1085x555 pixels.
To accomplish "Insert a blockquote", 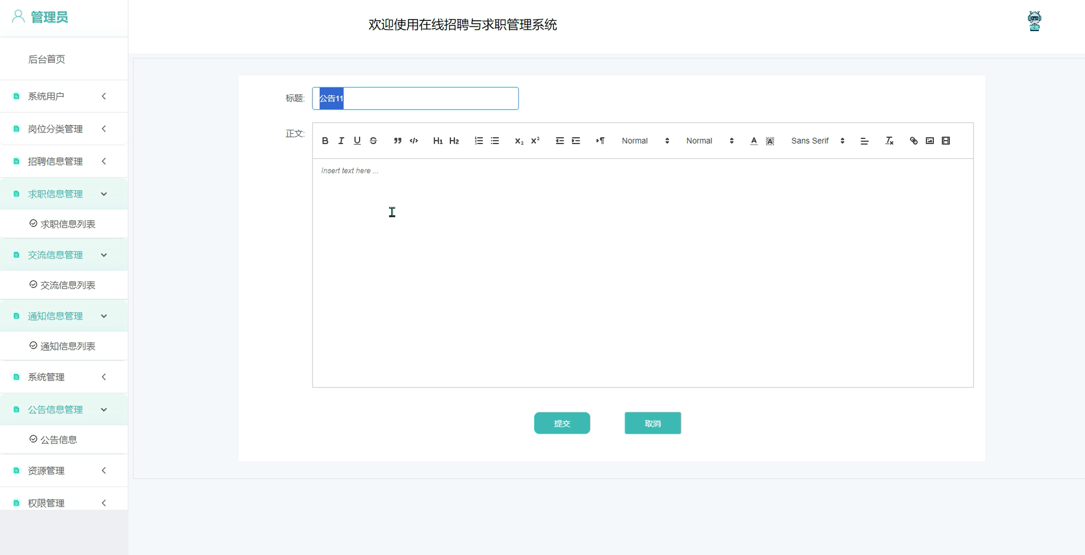I will click(397, 141).
